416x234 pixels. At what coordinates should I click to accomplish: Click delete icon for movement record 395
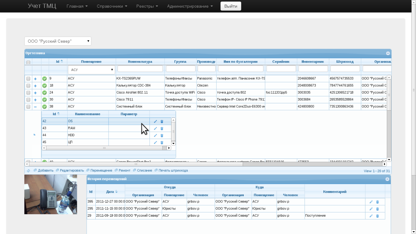(378, 202)
